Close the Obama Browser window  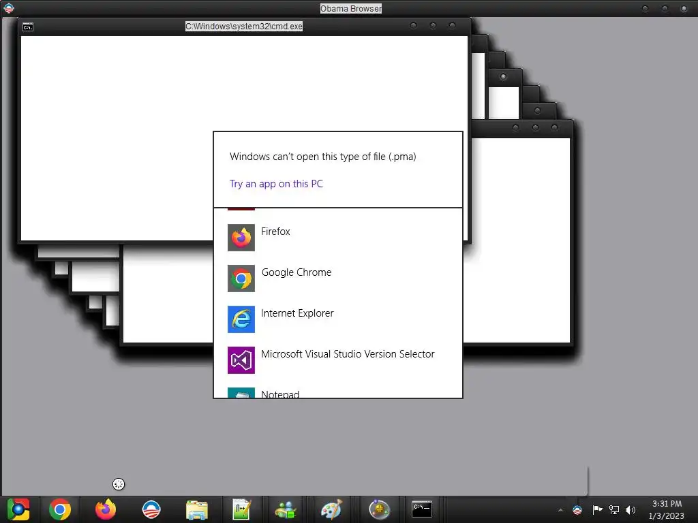(684, 8)
